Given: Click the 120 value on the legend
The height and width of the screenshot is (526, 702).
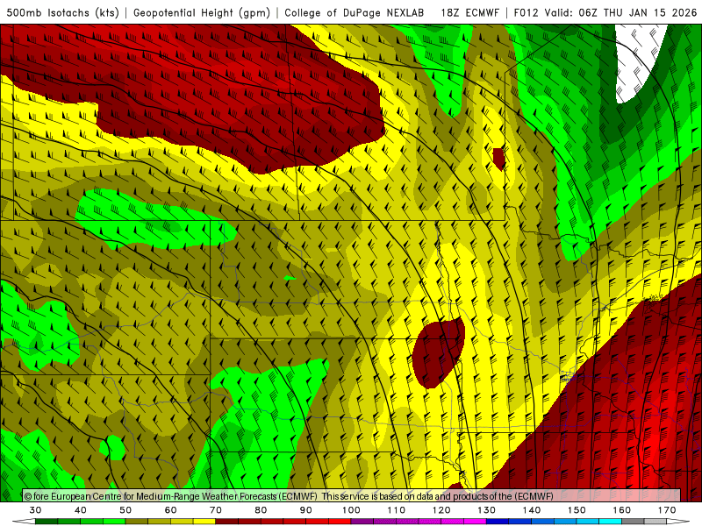Looking at the screenshot, I should tap(441, 510).
